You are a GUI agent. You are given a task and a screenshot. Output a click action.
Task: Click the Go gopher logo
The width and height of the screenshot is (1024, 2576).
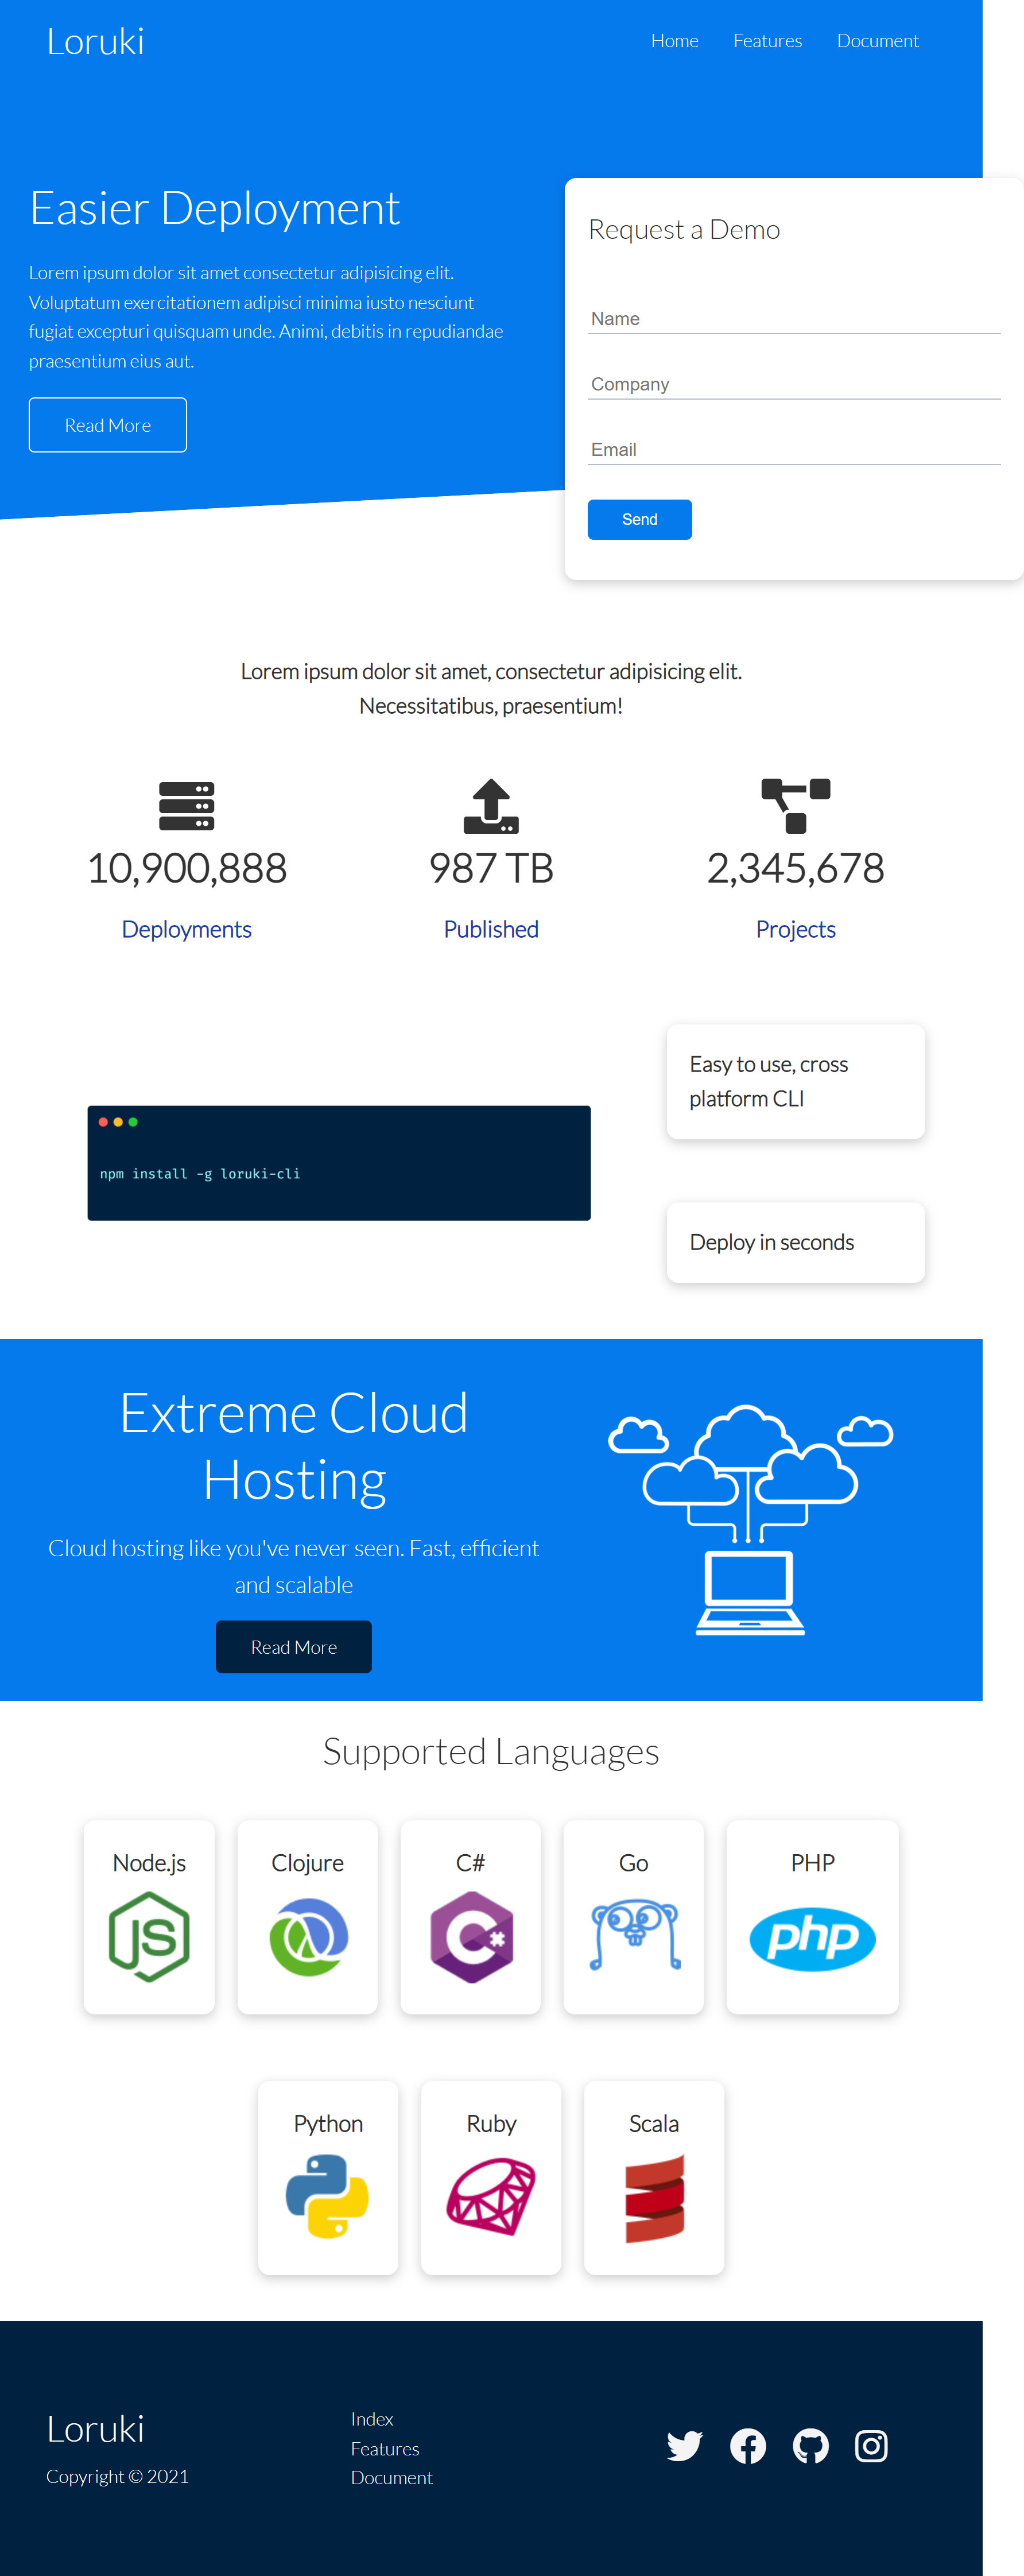coord(634,1934)
